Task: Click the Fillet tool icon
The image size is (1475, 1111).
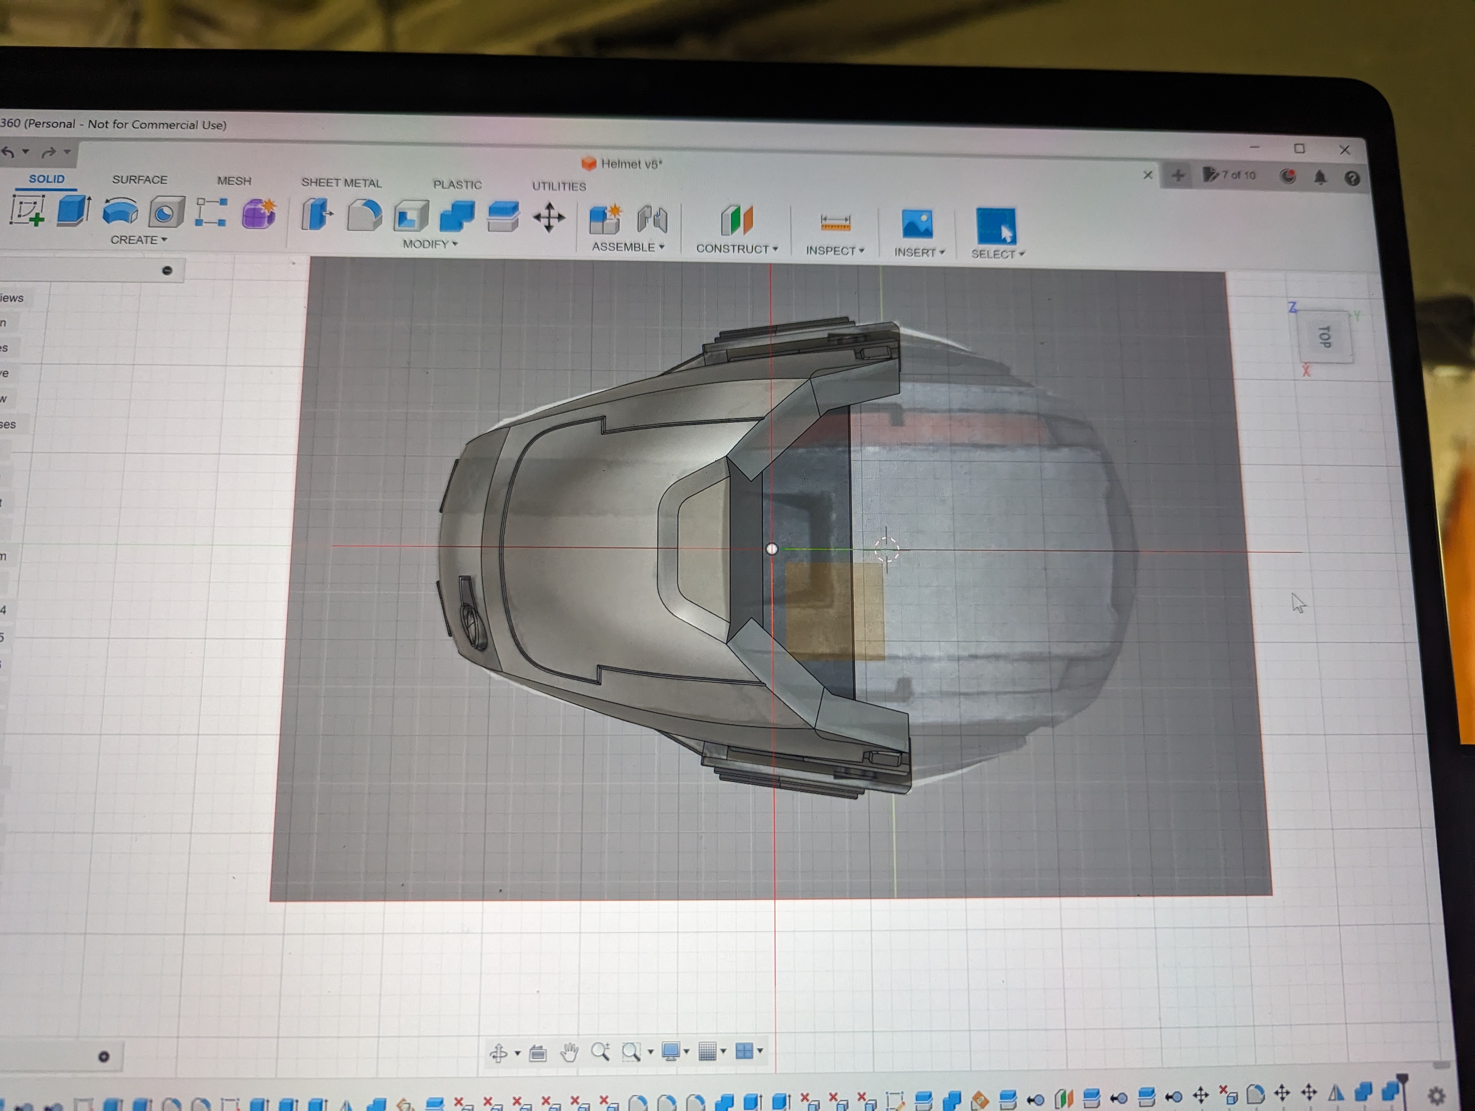Action: (364, 216)
